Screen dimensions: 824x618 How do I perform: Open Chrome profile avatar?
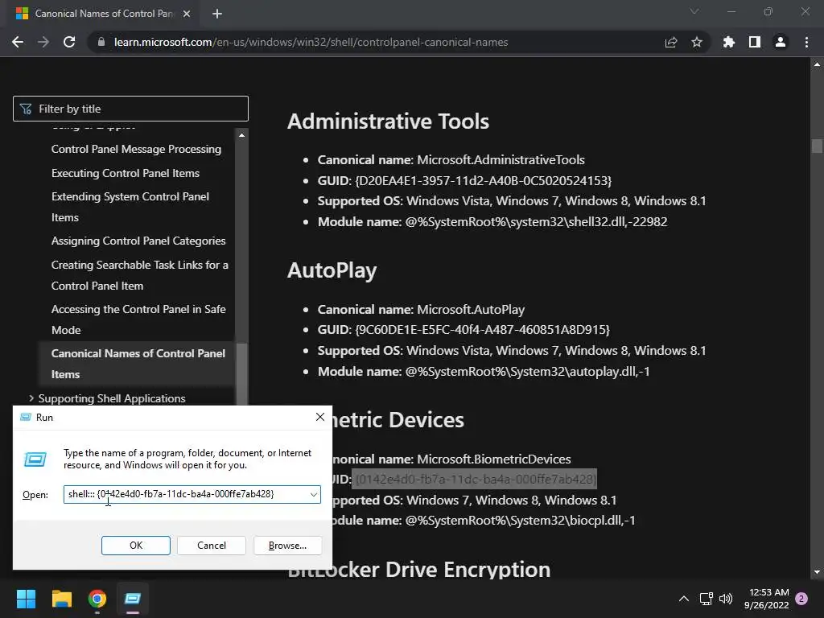point(781,42)
